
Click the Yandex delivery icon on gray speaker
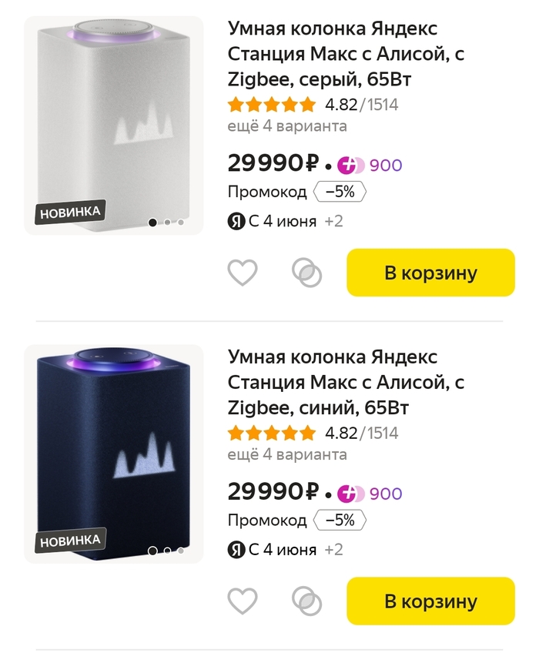tap(236, 222)
